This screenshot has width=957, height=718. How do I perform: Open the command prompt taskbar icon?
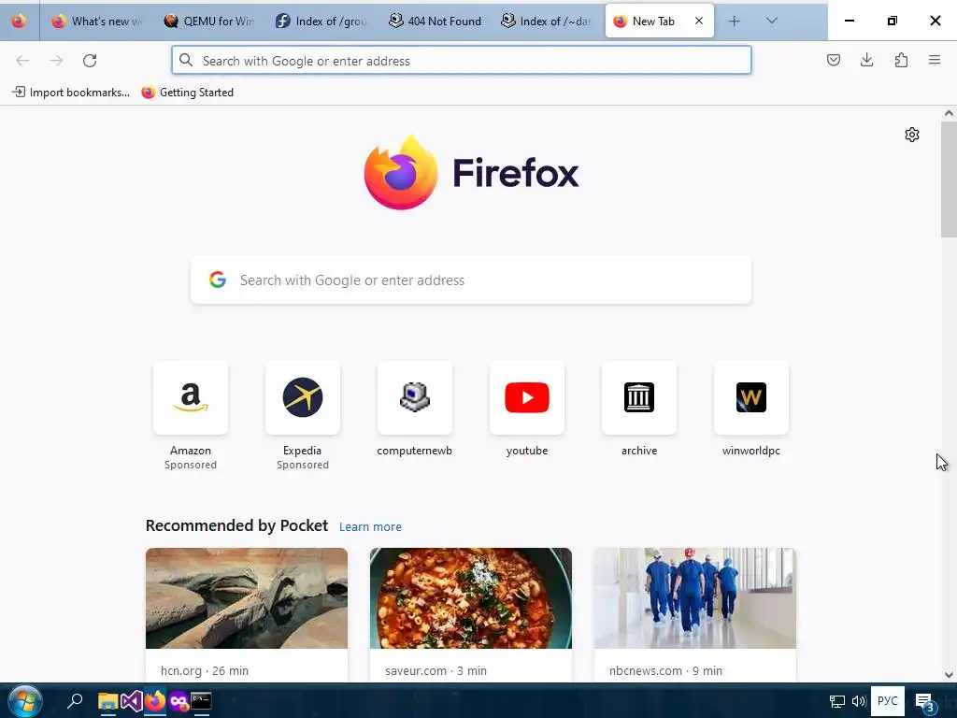202,701
